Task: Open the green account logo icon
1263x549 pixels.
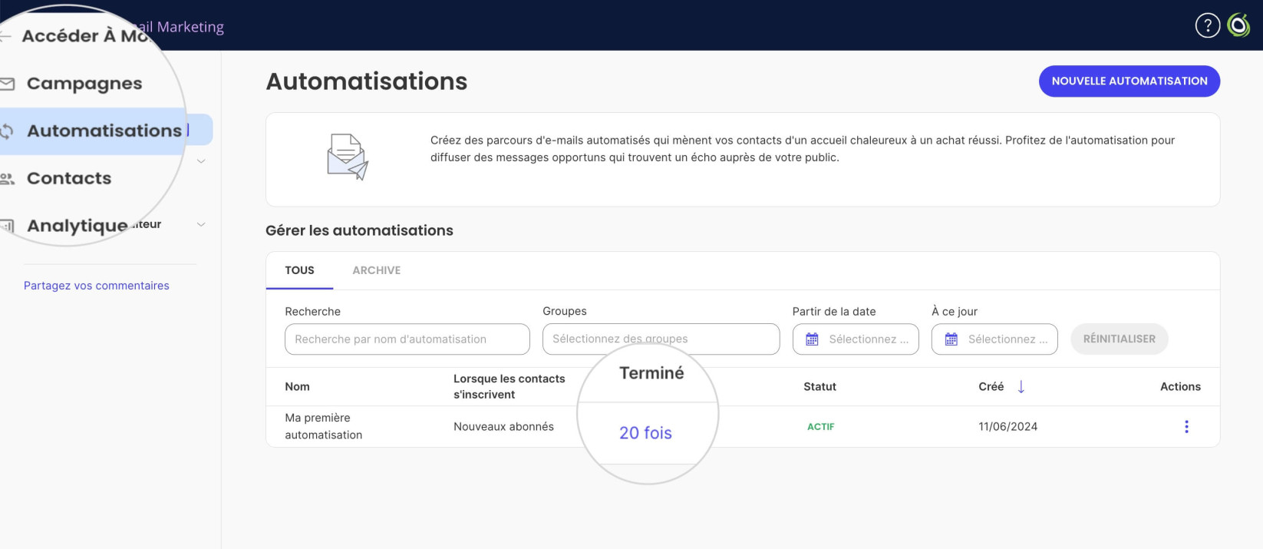Action: pyautogui.click(x=1238, y=25)
